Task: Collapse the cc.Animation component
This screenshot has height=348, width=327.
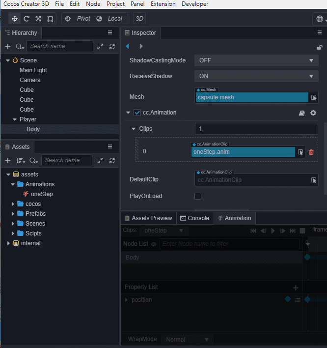Action: coord(128,113)
